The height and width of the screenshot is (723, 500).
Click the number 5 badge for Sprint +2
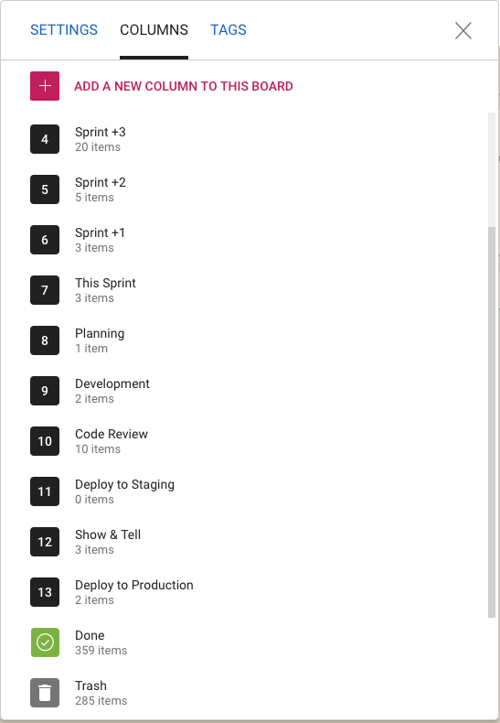point(45,189)
